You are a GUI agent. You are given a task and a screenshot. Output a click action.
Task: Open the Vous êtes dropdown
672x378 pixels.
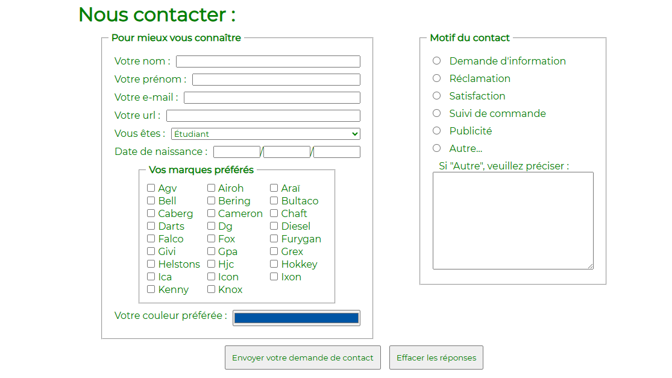[265, 133]
